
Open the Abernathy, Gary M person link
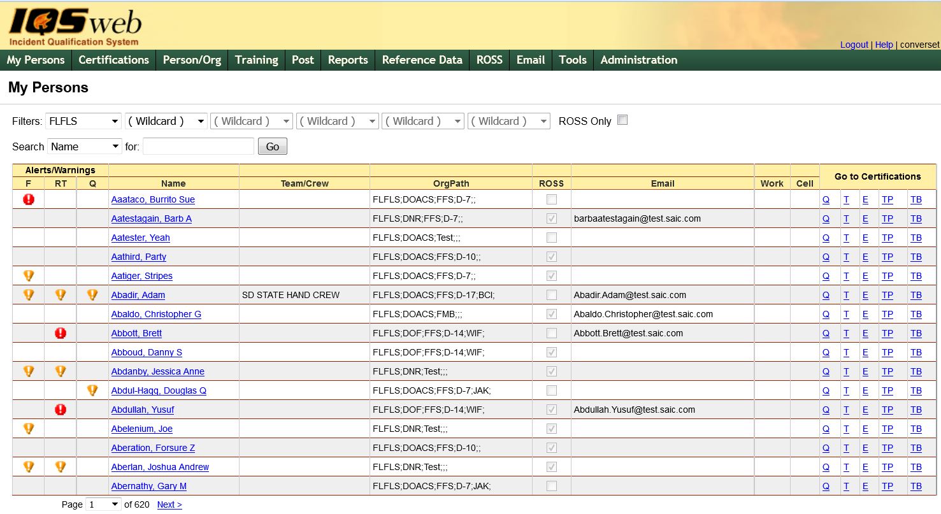tap(148, 486)
